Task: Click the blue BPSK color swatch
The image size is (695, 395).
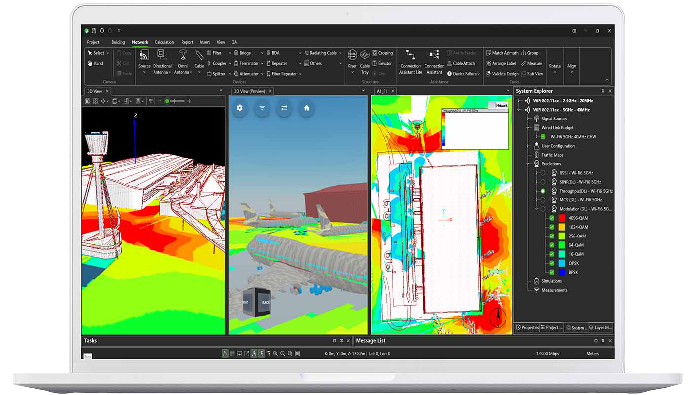Action: click(x=561, y=272)
